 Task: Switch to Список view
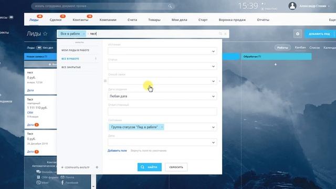314,48
